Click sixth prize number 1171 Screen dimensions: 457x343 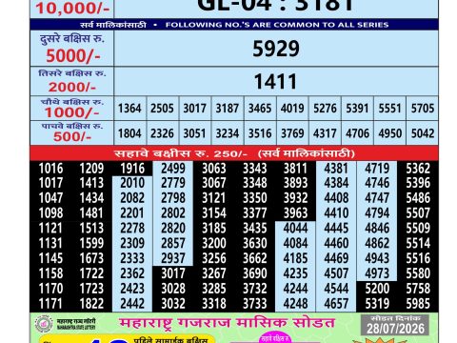click(50, 304)
